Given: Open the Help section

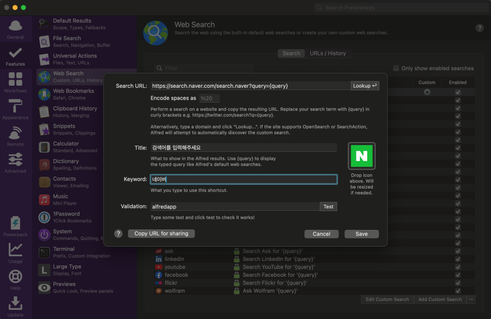Looking at the screenshot, I should (15, 280).
